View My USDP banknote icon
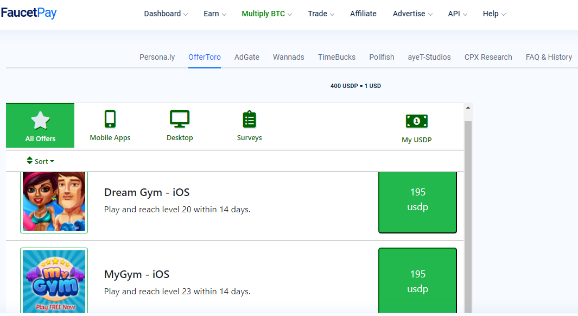 coord(417,121)
